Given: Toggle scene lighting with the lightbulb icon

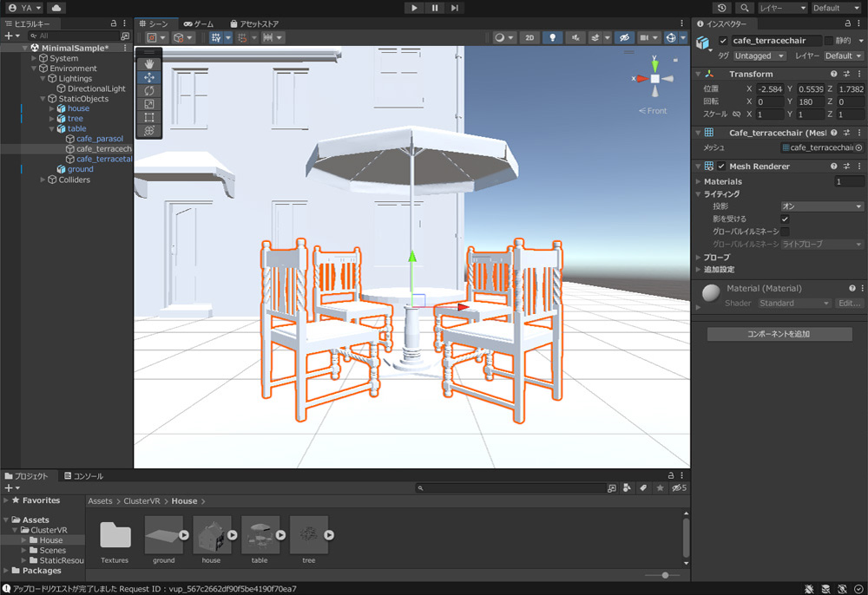Looking at the screenshot, I should pyautogui.click(x=552, y=38).
